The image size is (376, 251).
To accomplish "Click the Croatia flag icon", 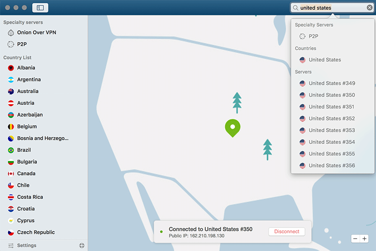I will pyautogui.click(x=11, y=209).
